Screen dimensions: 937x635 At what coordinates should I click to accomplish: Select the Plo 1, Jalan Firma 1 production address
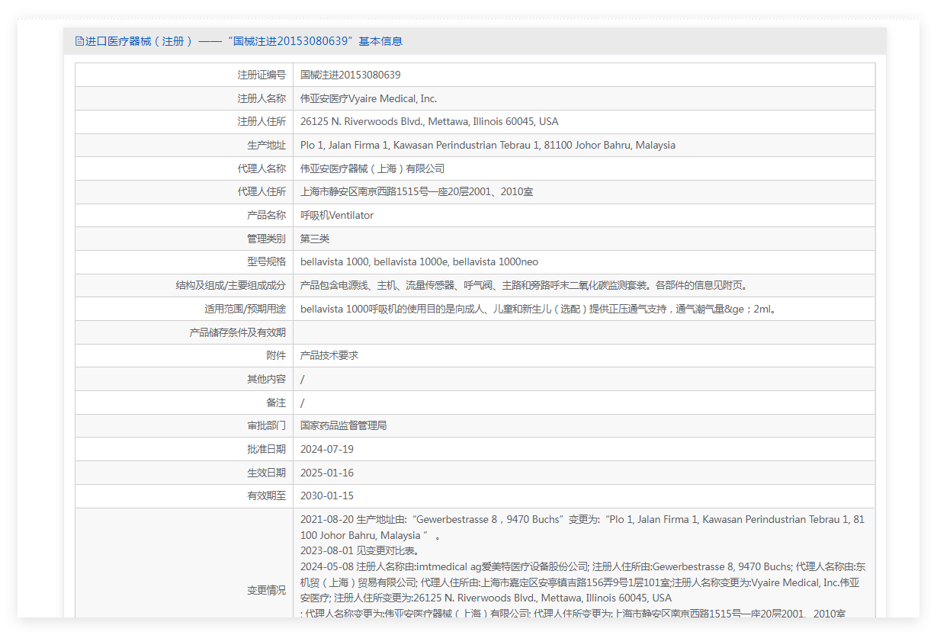tap(488, 146)
